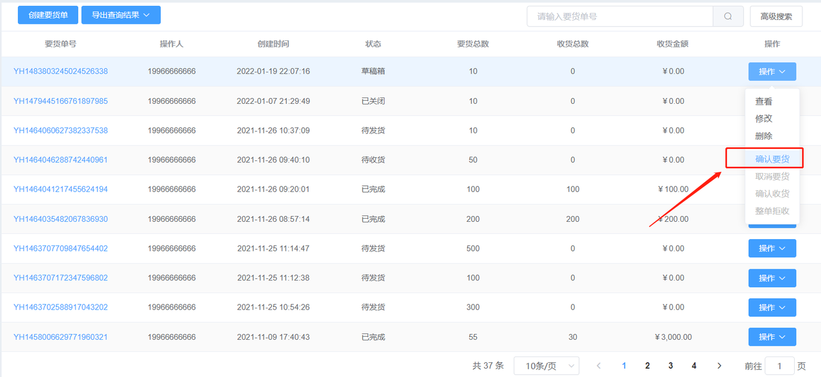The height and width of the screenshot is (377, 821).
Task: Click 创建要货单 button
Action: click(x=48, y=15)
